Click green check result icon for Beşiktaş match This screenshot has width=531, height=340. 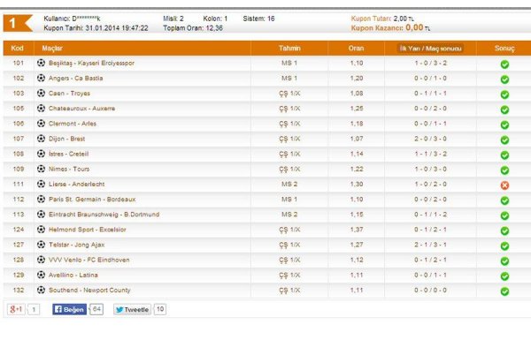pos(504,64)
